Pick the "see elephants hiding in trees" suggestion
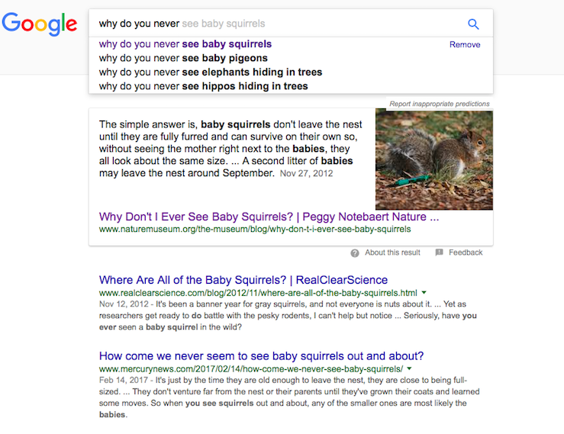This screenshot has height=434, width=564. pos(211,72)
